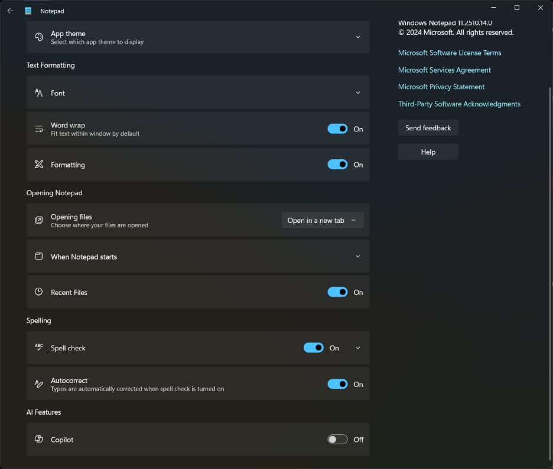Screen dimensions: 553x469
Task: Click the Help button
Action: [x=428, y=152]
